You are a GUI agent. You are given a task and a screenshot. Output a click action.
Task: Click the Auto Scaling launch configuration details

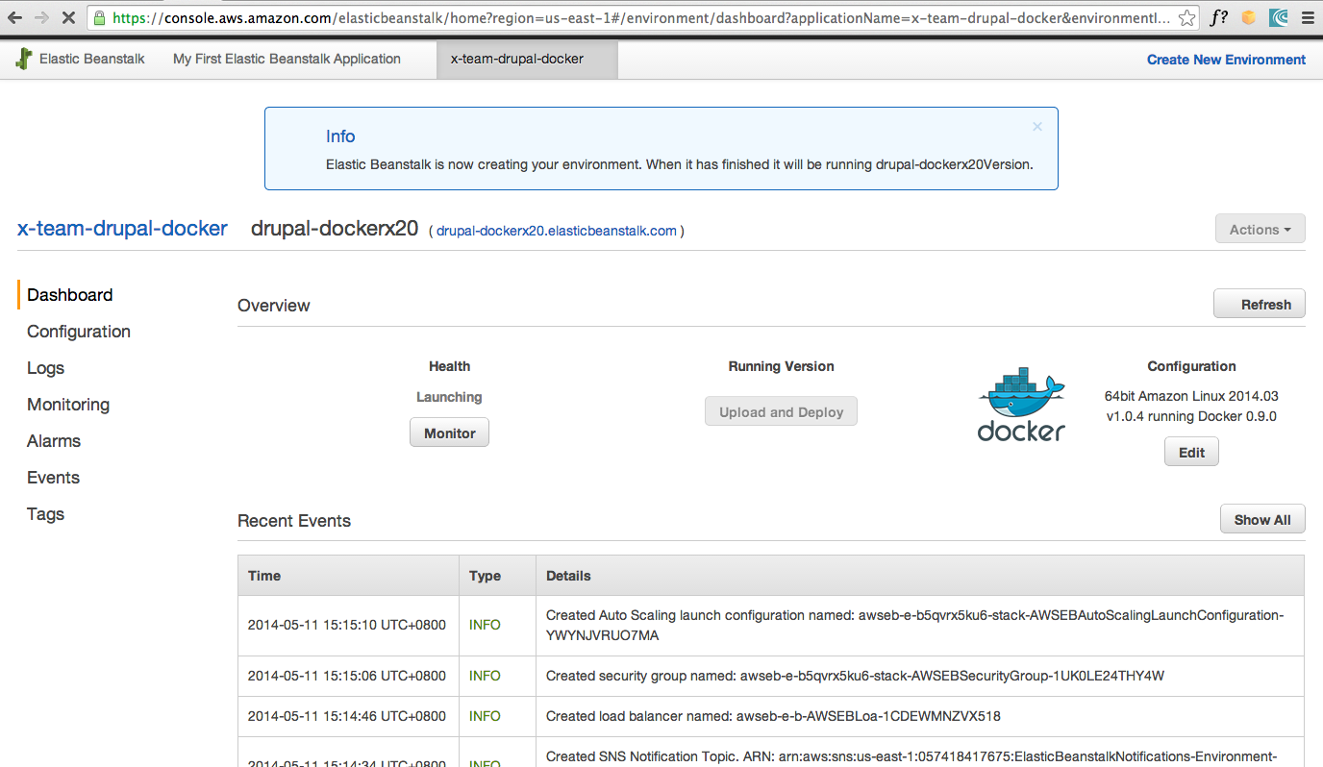pyautogui.click(x=914, y=625)
